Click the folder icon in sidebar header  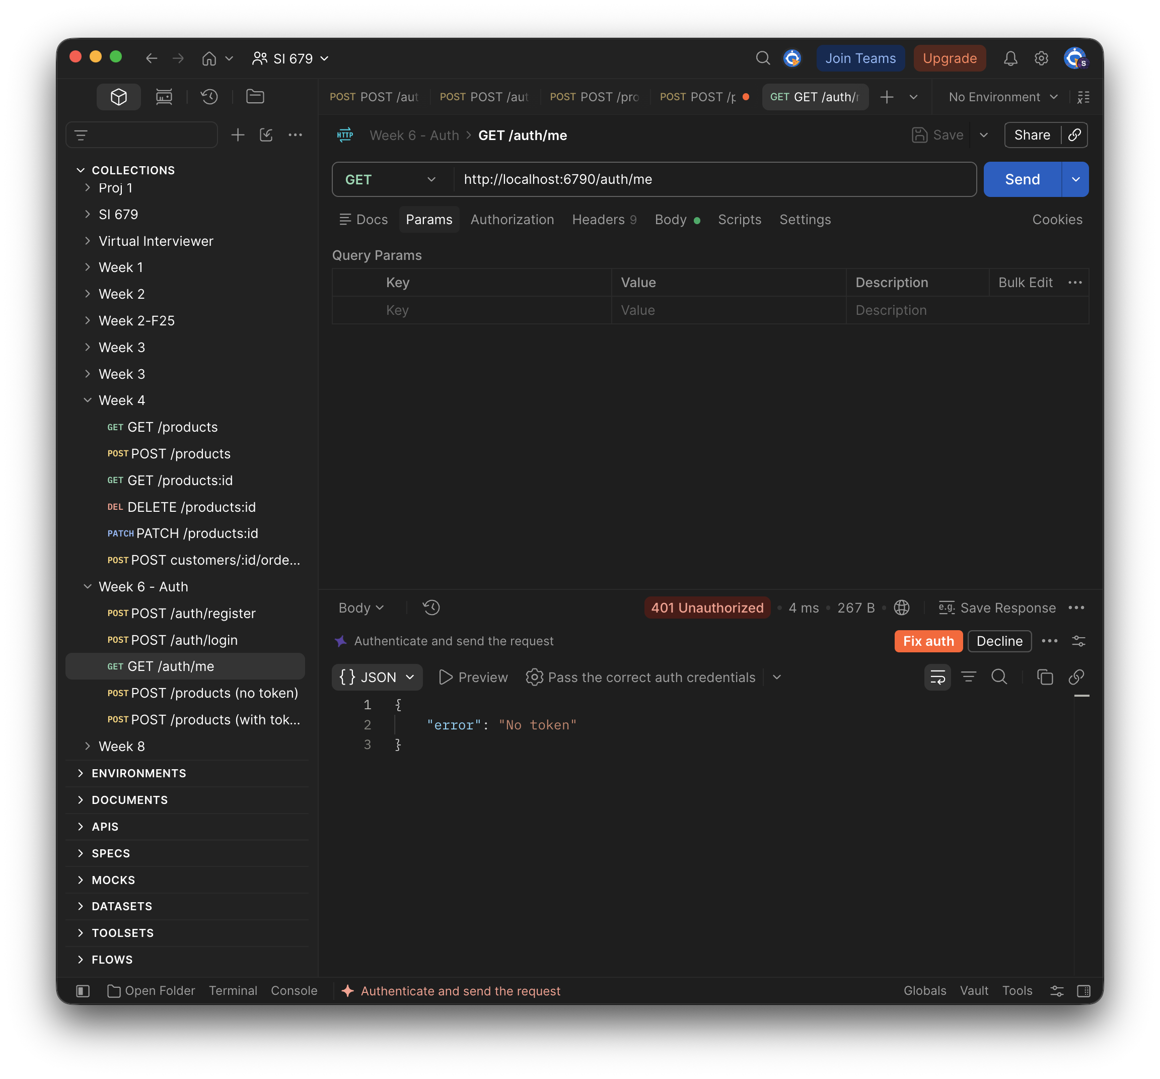(x=255, y=96)
